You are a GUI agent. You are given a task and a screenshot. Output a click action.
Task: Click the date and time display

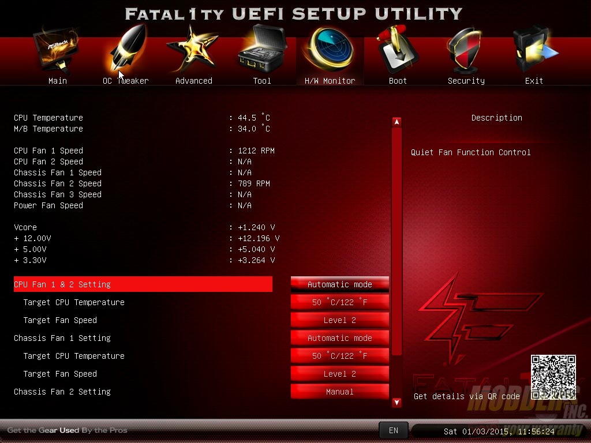(x=499, y=431)
